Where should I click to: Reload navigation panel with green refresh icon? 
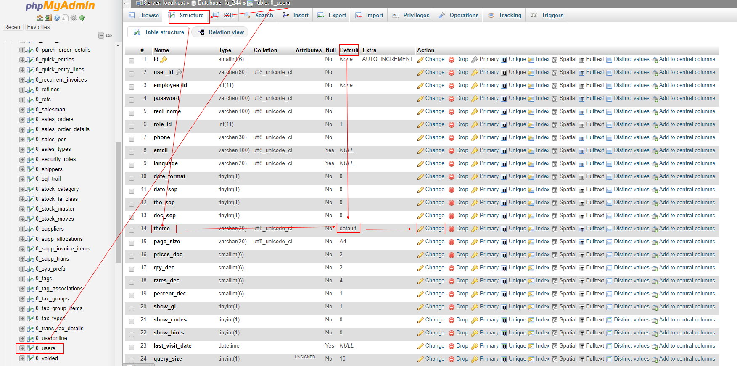pos(82,18)
